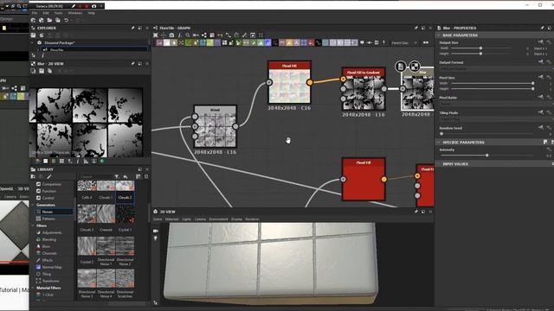
Task: Click the save disk icon in Explorer panel
Action: 33,35
